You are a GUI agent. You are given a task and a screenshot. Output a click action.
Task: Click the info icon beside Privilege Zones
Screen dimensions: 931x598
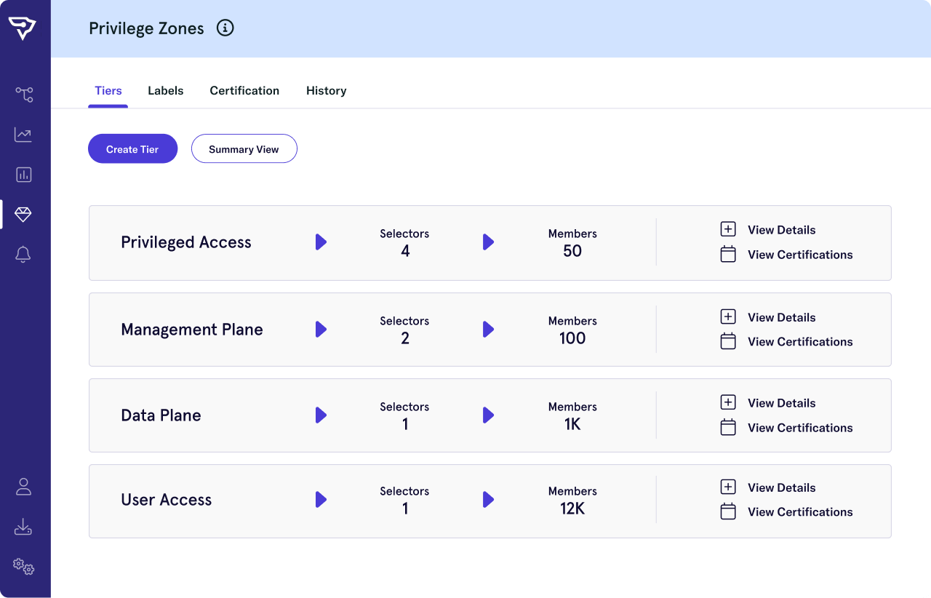(225, 28)
